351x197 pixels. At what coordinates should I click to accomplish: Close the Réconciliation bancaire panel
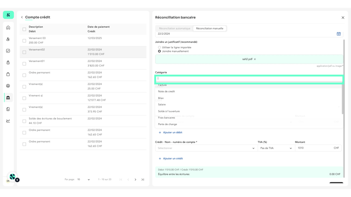point(343,17)
